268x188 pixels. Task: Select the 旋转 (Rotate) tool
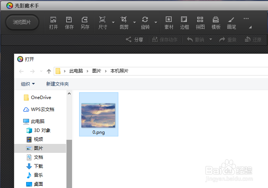(145, 22)
